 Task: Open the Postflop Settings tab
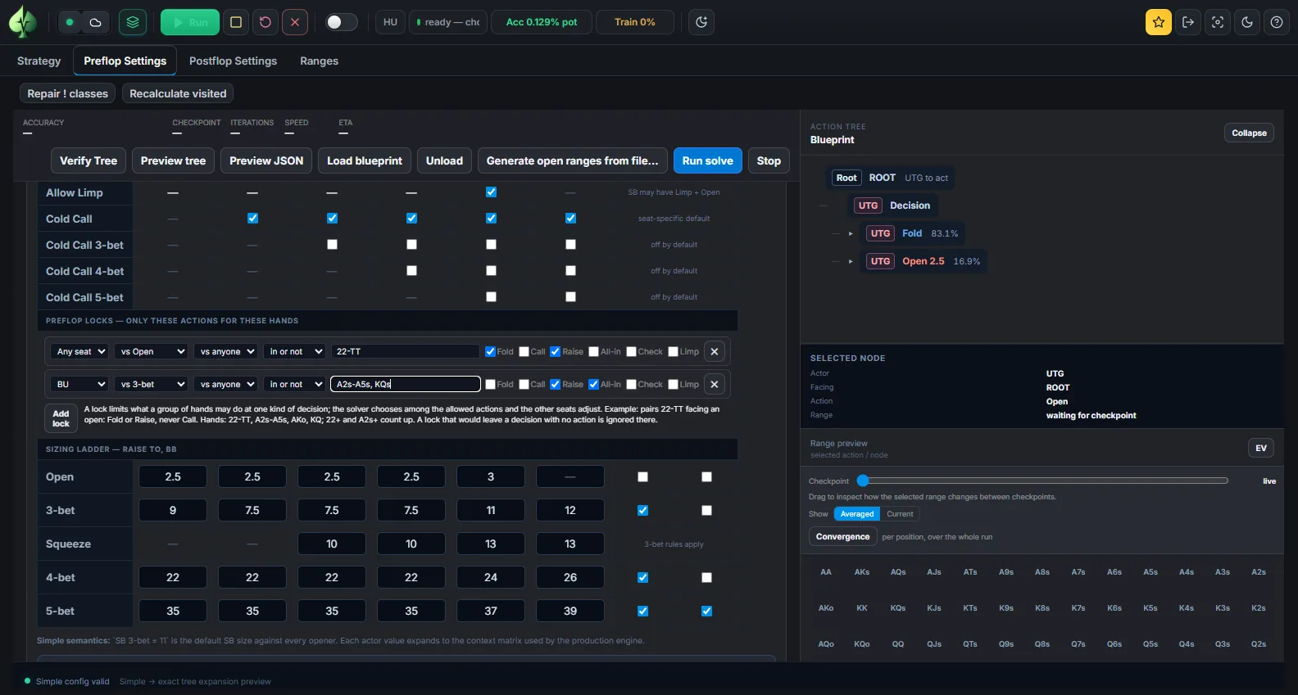233,61
